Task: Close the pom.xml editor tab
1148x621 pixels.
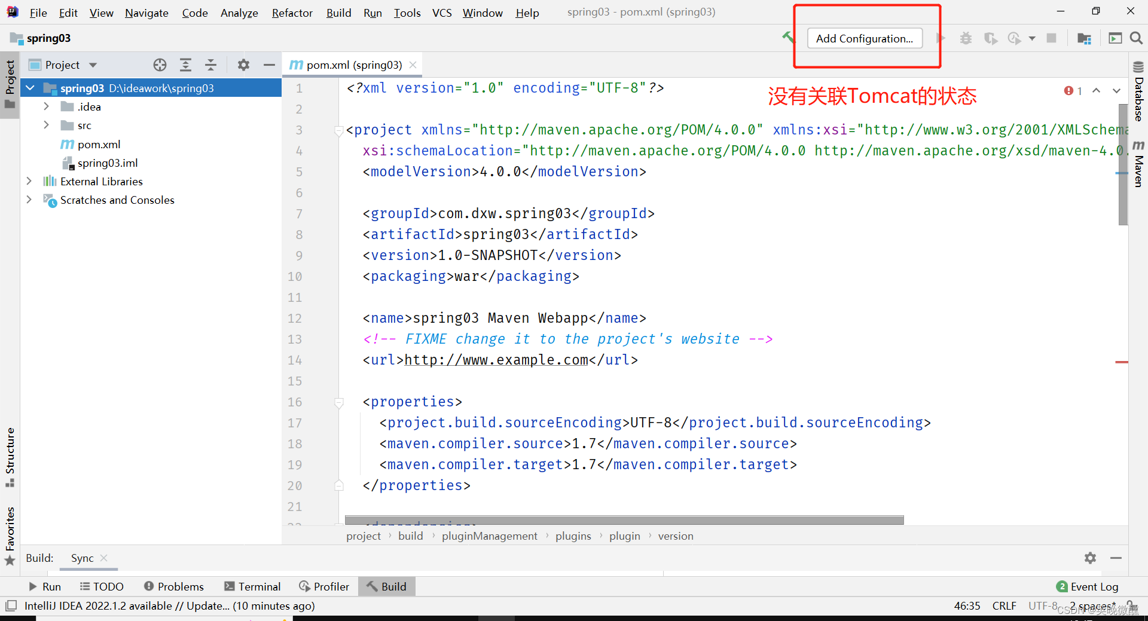Action: [413, 65]
